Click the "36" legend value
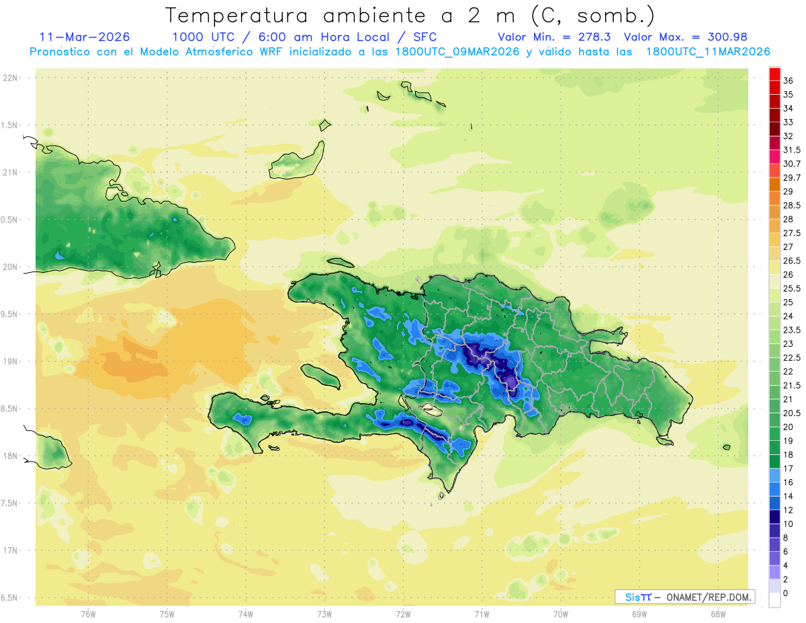This screenshot has height=623, width=806. pyautogui.click(x=789, y=81)
